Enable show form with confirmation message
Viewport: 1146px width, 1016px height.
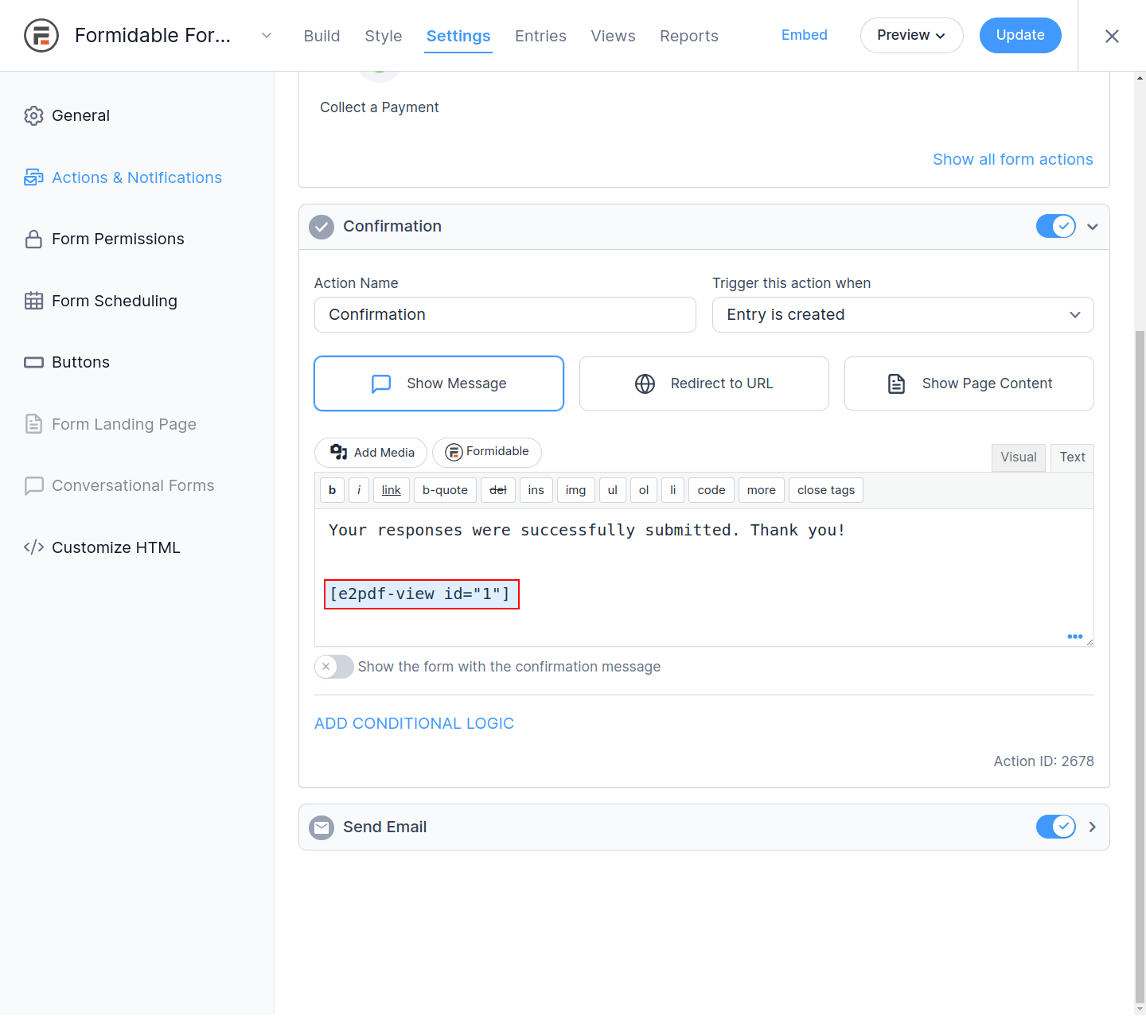(334, 667)
